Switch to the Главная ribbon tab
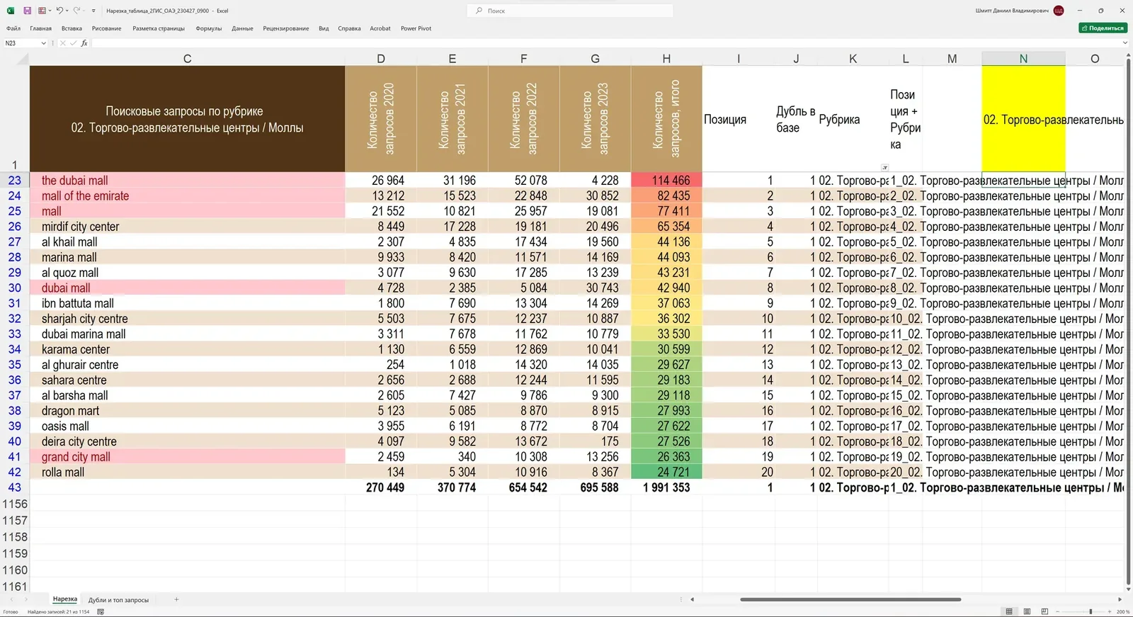This screenshot has height=617, width=1133. pos(41,28)
